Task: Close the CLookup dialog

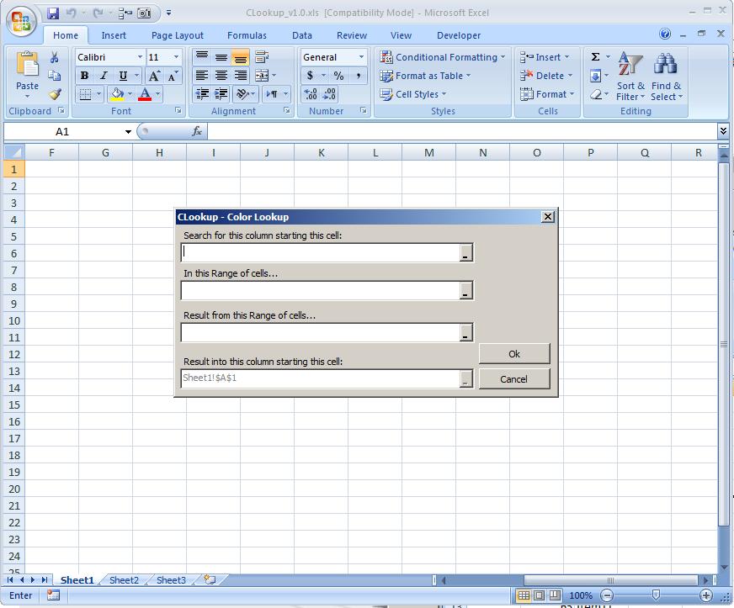Action: (x=548, y=216)
